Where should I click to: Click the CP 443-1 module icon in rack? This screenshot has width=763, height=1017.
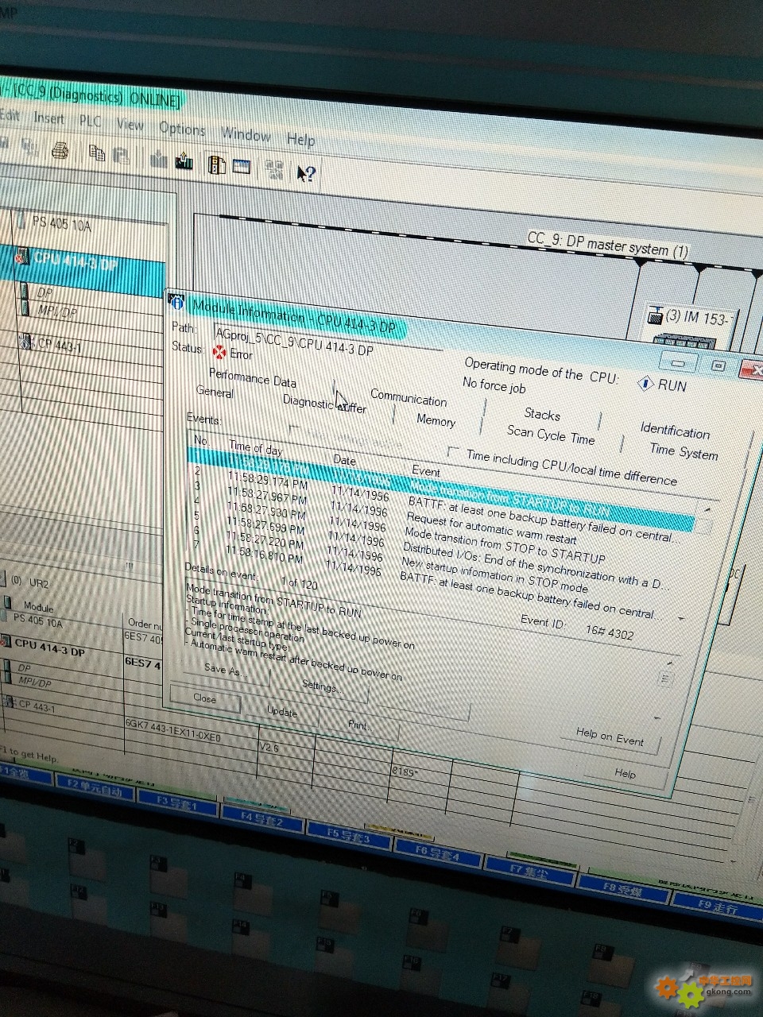26,342
